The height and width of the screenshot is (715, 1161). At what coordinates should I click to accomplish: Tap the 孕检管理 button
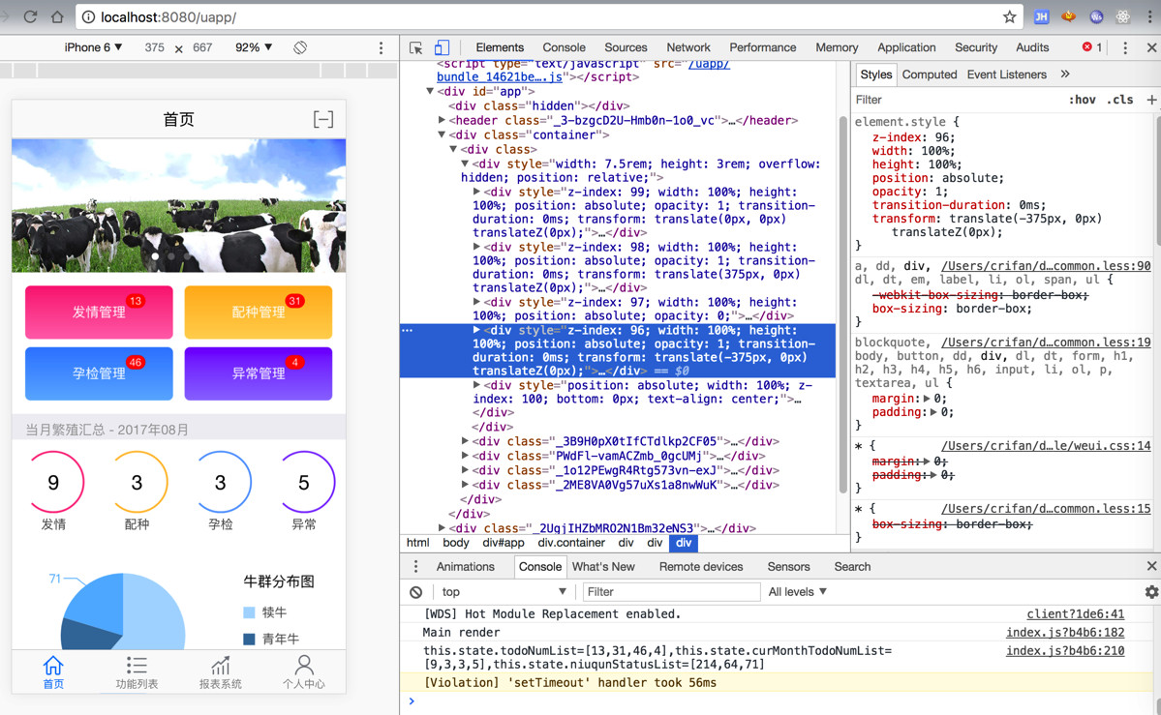click(99, 373)
